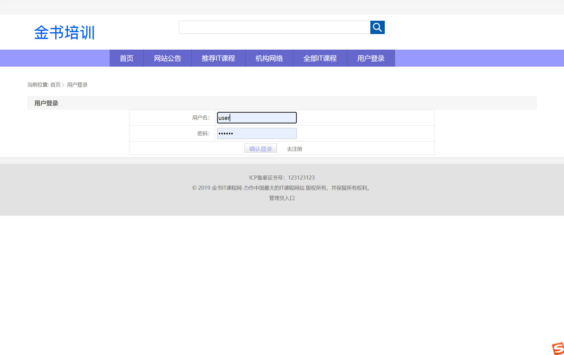Open 全部IT课程 course listing
The image size is (564, 355).
click(320, 58)
